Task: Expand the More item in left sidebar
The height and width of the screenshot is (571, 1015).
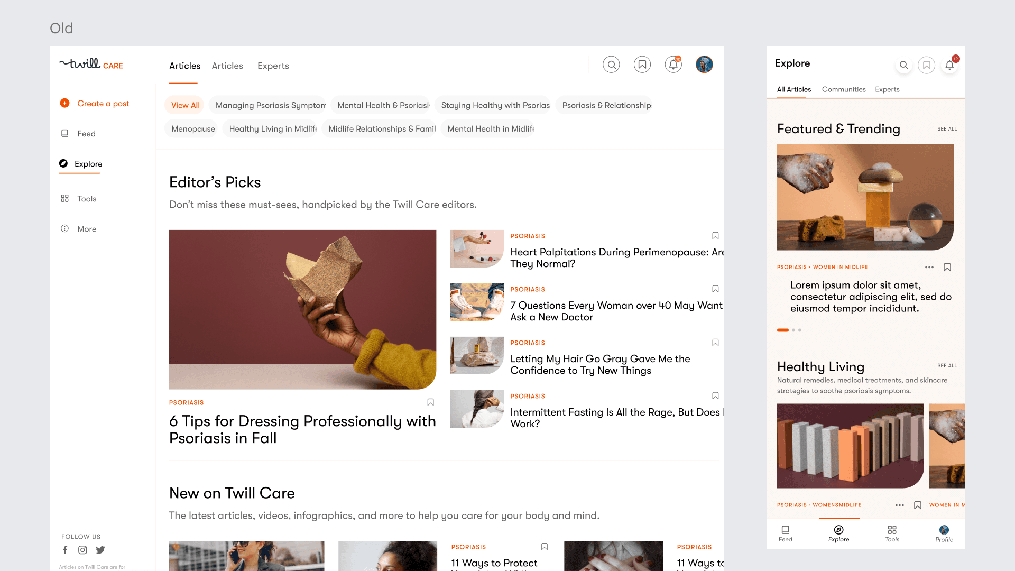Action: (79, 229)
